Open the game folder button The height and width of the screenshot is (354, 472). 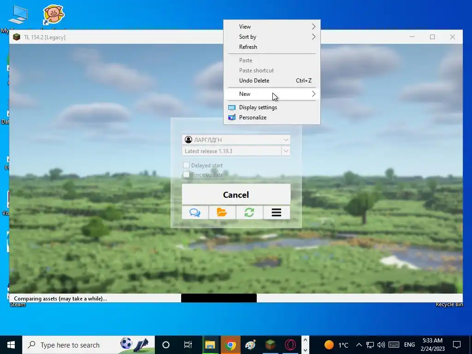click(x=222, y=212)
